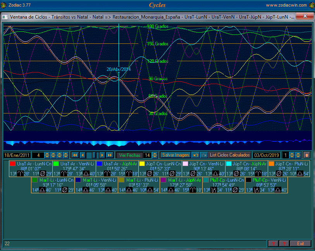Click the window icon beside Ventana de Ciclos
This screenshot has height=251, width=315.
tap(5, 17)
